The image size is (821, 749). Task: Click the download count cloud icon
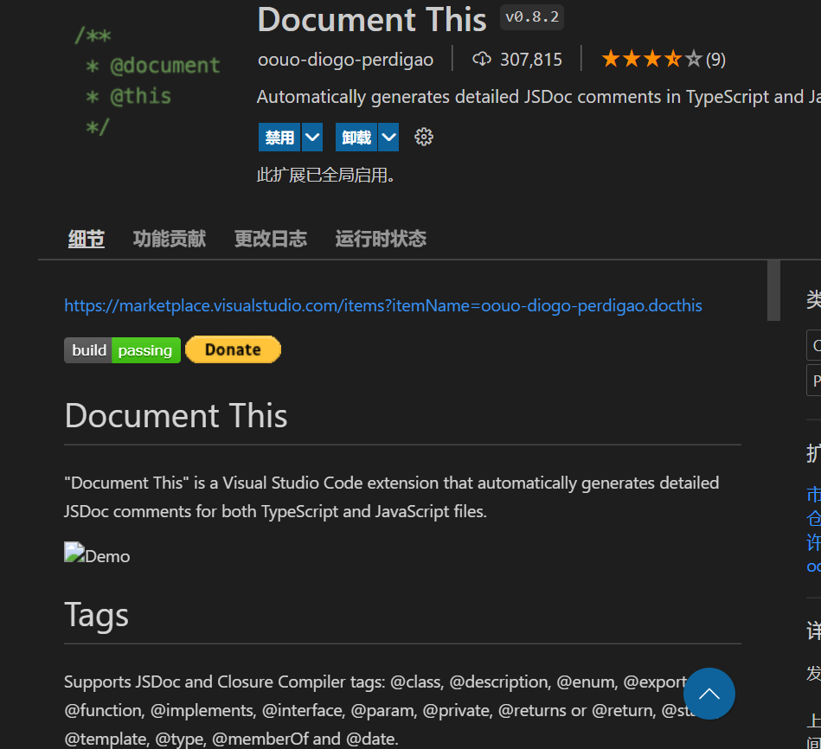point(482,59)
